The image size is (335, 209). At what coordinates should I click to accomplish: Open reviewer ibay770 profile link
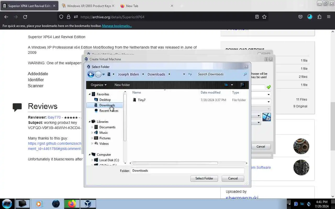pyautogui.click(x=54, y=118)
